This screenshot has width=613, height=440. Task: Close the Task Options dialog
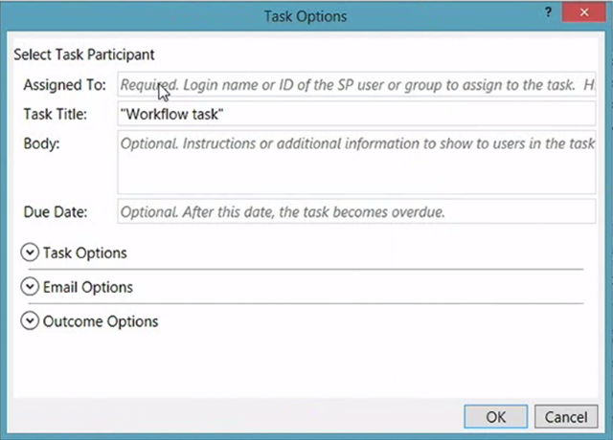(583, 12)
